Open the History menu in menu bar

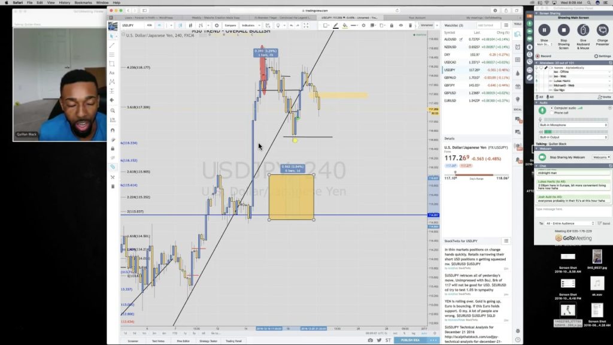coord(65,3)
